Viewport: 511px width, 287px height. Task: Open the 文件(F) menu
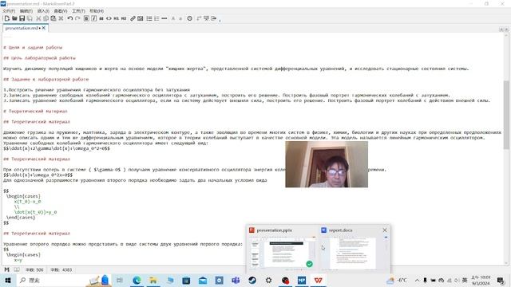(x=9, y=11)
